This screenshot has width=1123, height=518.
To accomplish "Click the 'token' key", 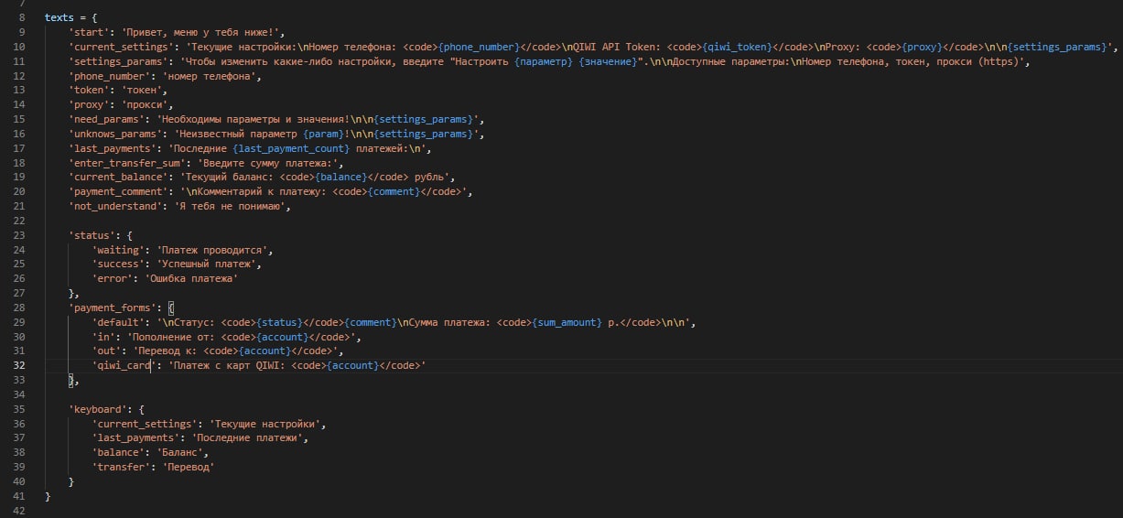I will [x=90, y=91].
